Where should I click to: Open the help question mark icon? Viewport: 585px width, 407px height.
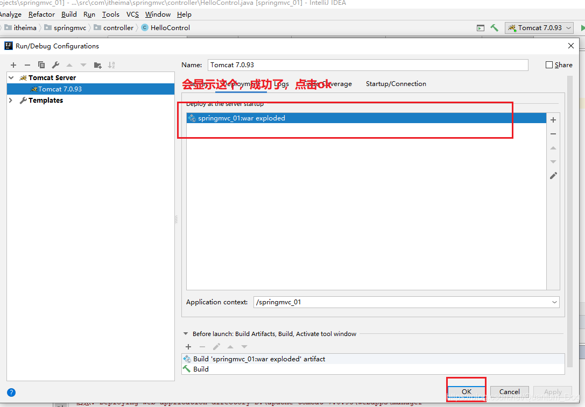pyautogui.click(x=11, y=392)
